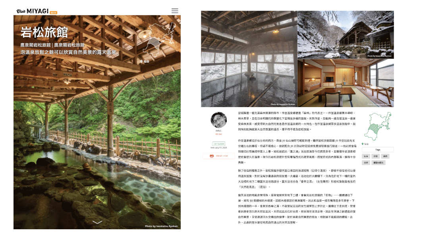
Task: Select the middle tag in first row
Action: [375, 156]
